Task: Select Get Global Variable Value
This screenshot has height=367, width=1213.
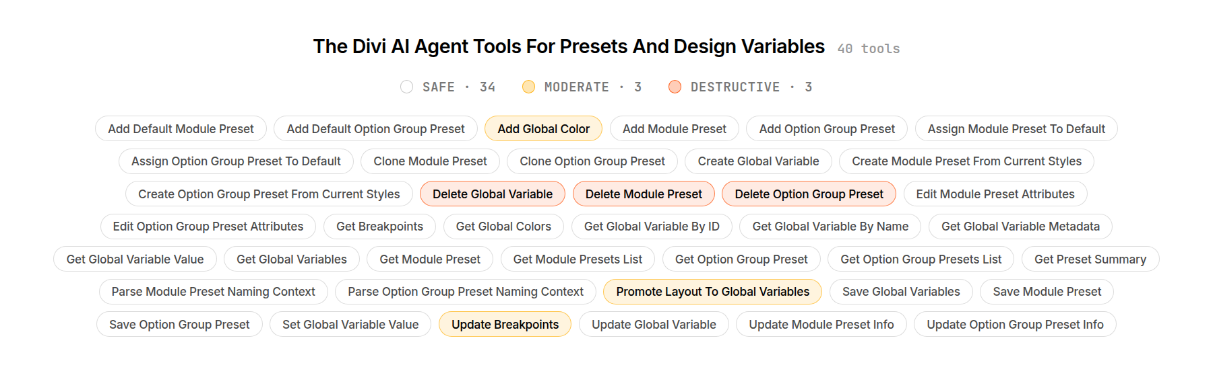Action: tap(135, 259)
